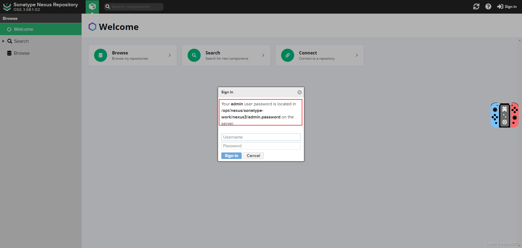Click the Welcome hexagon title icon
The height and width of the screenshot is (248, 522).
92,27
